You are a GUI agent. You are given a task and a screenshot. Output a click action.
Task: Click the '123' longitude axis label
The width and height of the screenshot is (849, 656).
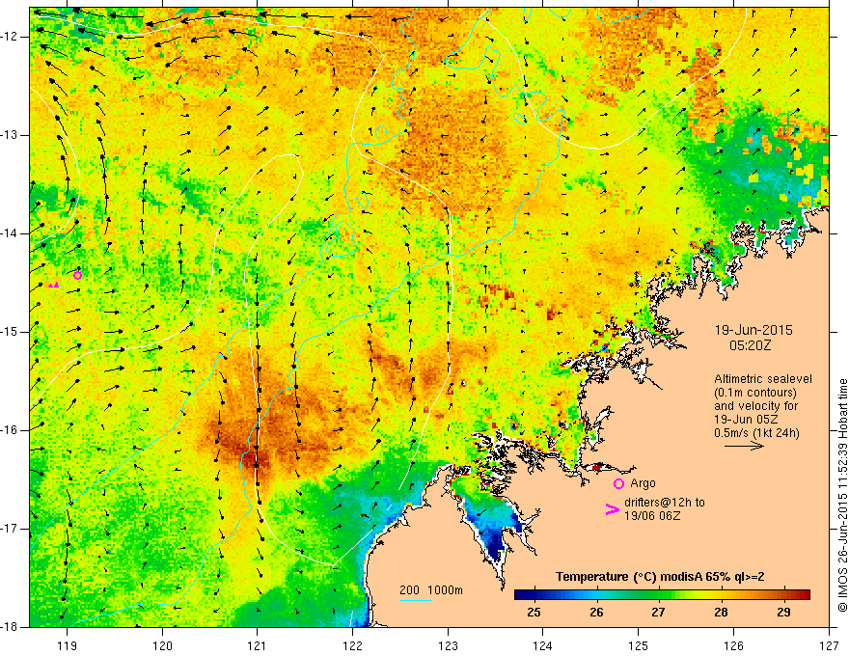tap(448, 645)
